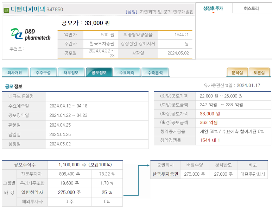The height and width of the screenshot is (207, 272).
Task: Click the green KOSDAQ market icon
Action: [6, 10]
